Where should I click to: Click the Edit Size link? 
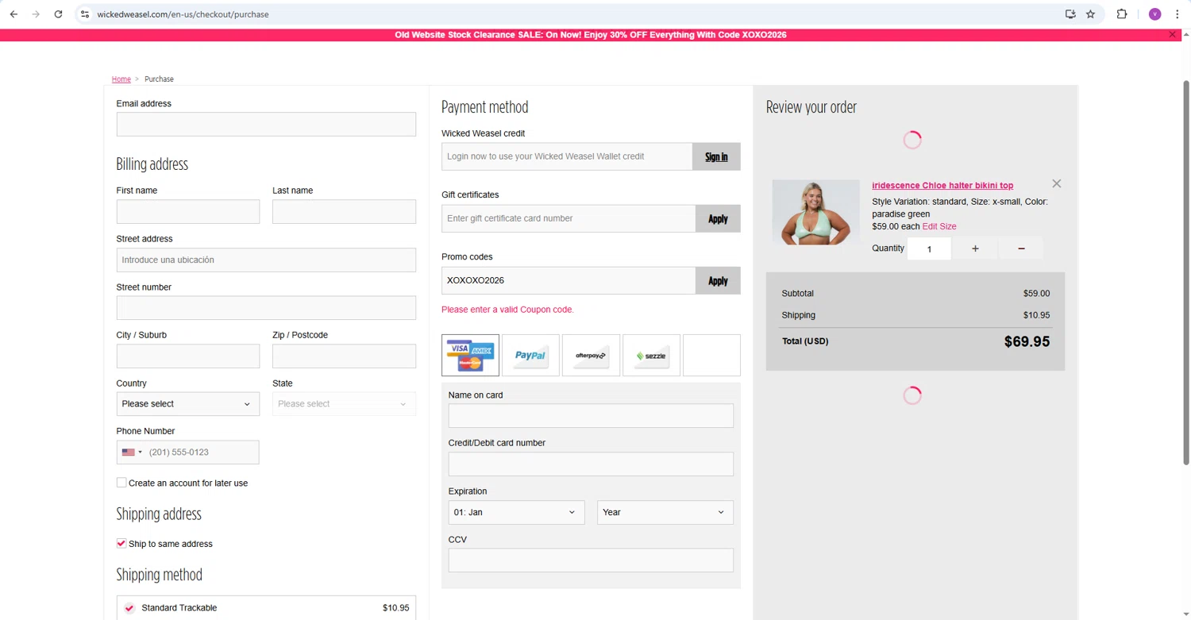coord(939,226)
